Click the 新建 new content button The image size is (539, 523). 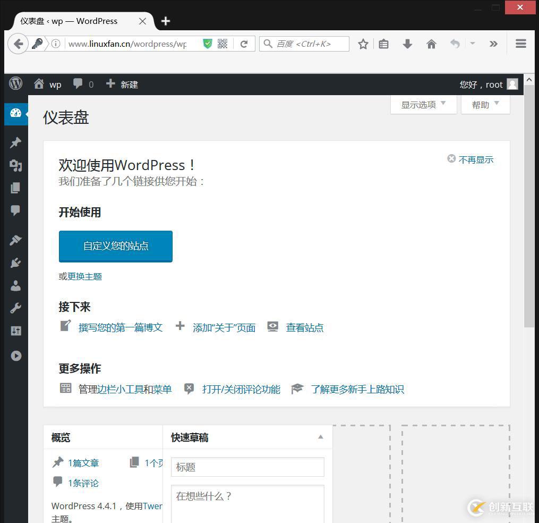pyautogui.click(x=122, y=85)
